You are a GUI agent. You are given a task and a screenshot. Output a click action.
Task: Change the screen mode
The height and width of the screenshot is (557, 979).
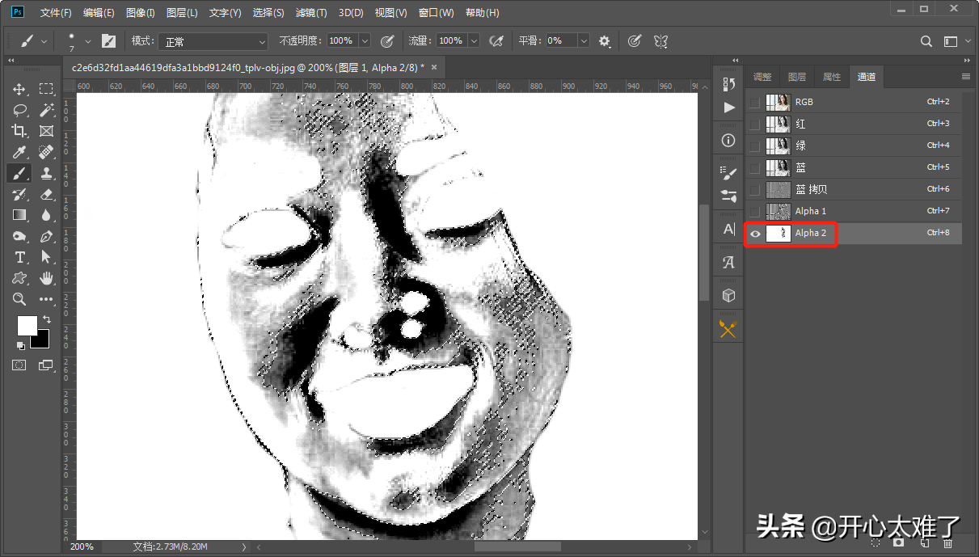point(46,365)
